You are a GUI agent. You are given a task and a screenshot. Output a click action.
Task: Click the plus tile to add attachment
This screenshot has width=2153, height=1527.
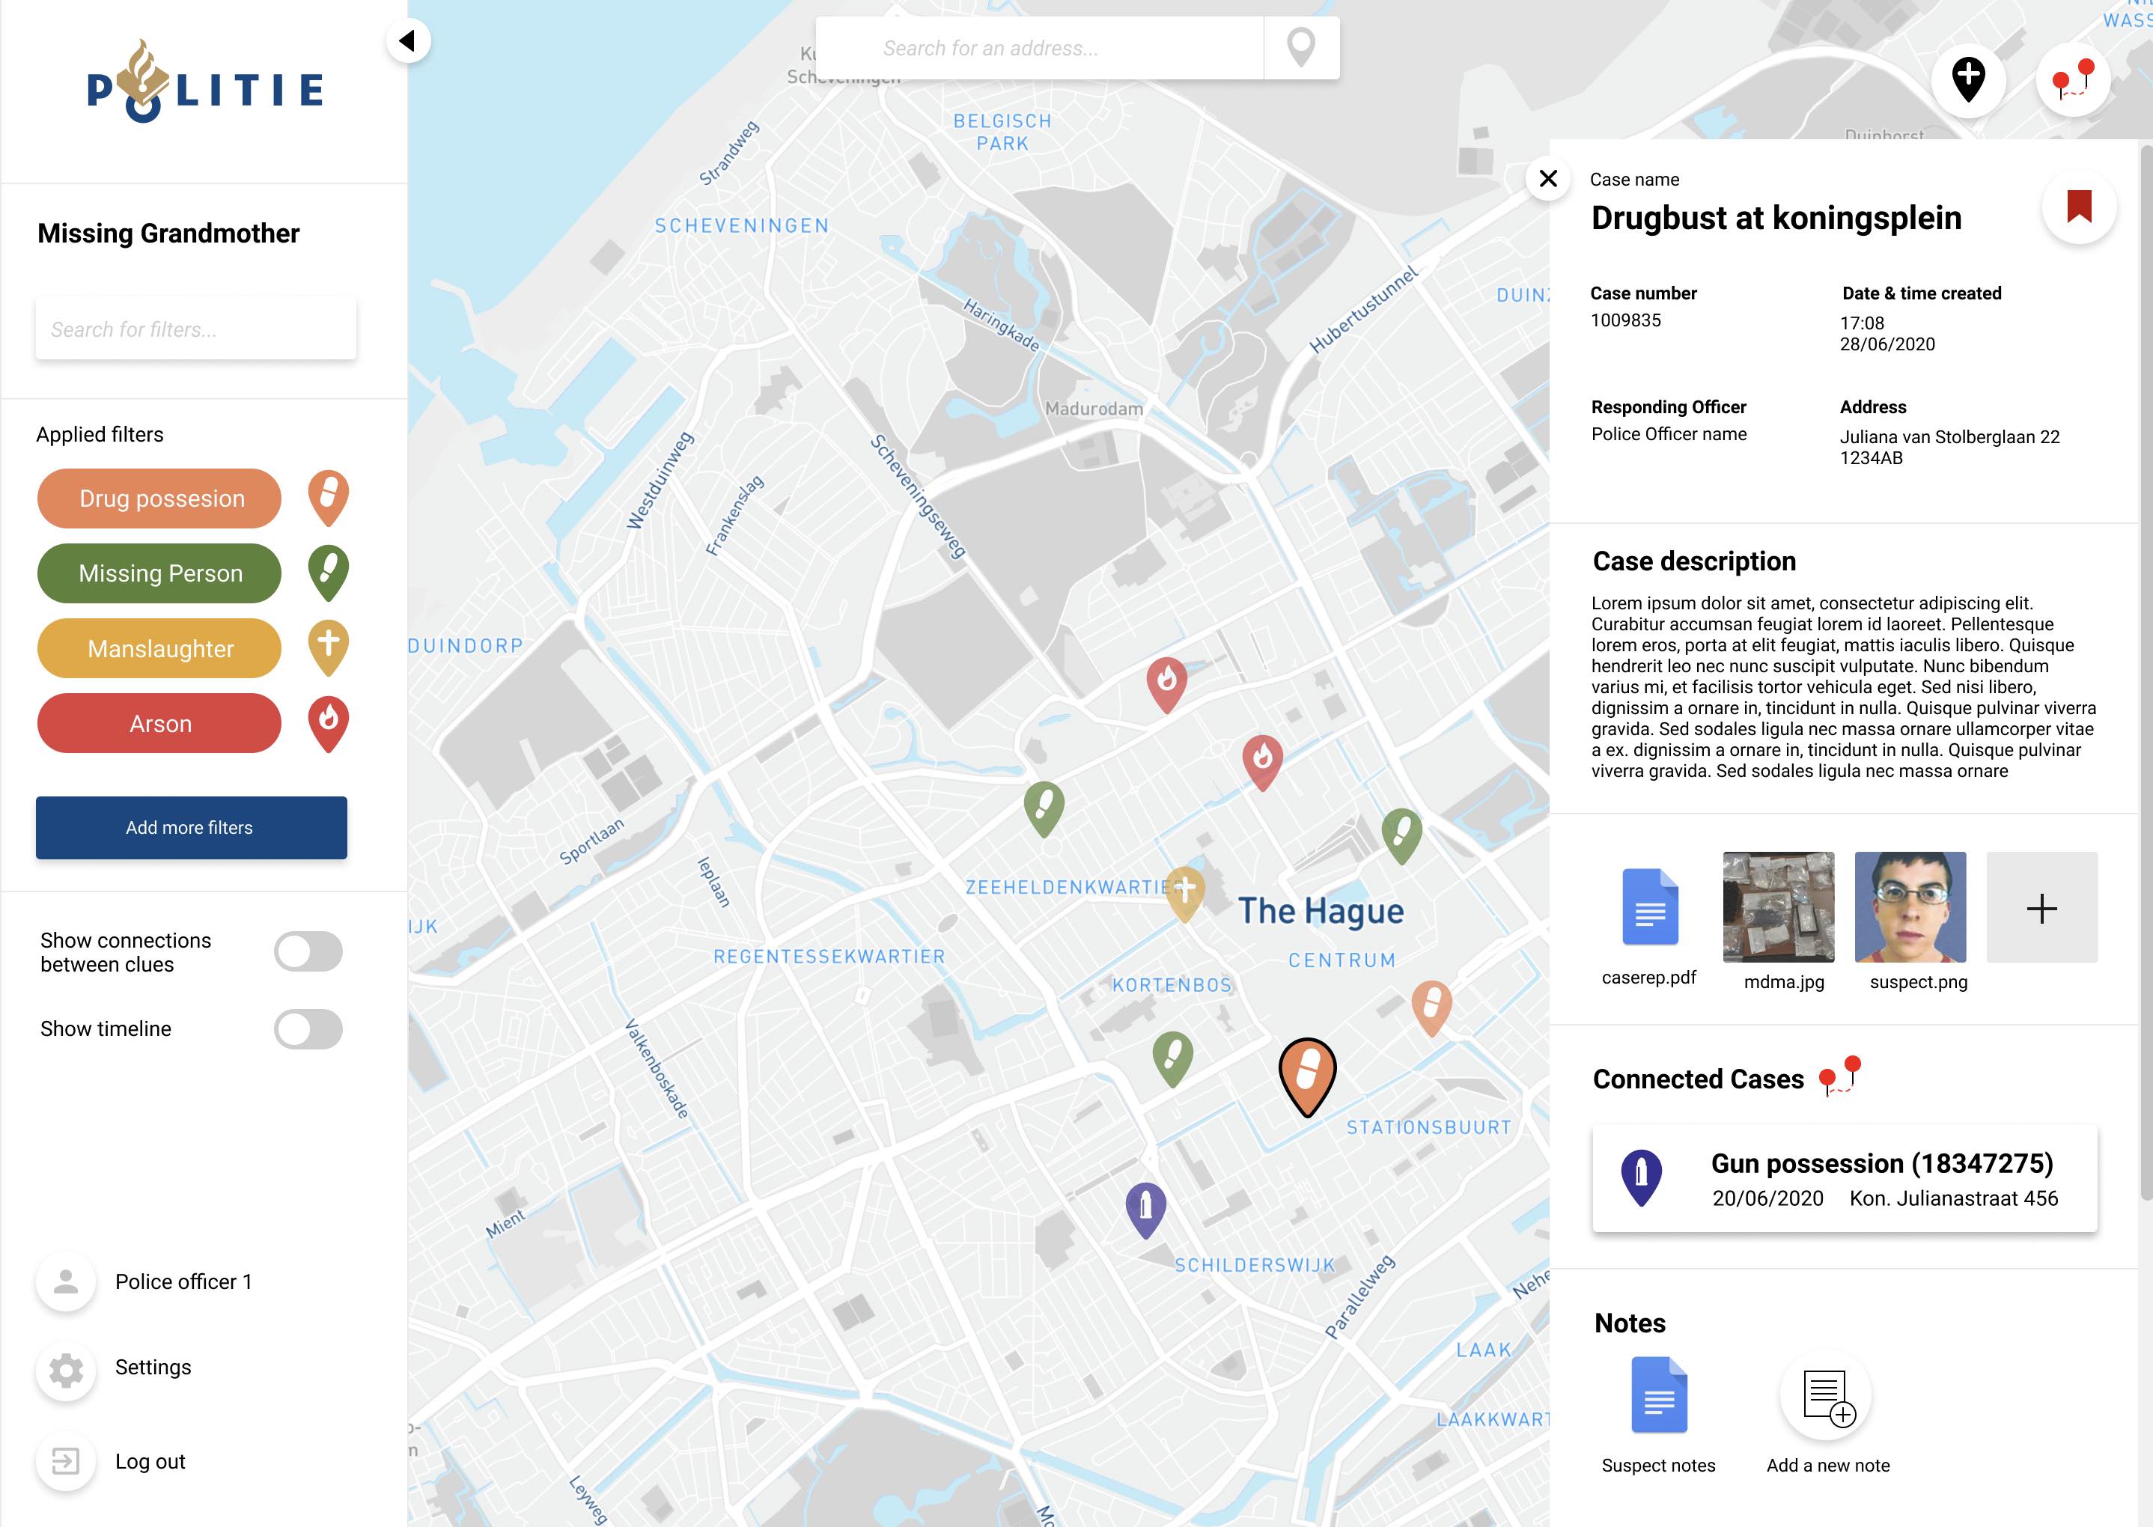(2041, 907)
